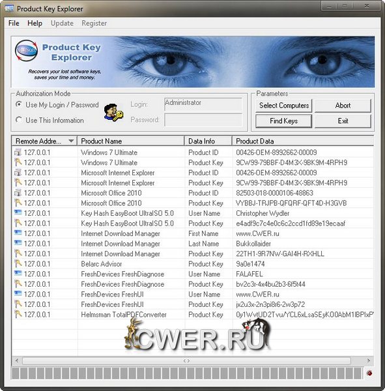Click the FreshUI User Name row icon
This screenshot has height=391, width=385.
point(18,294)
